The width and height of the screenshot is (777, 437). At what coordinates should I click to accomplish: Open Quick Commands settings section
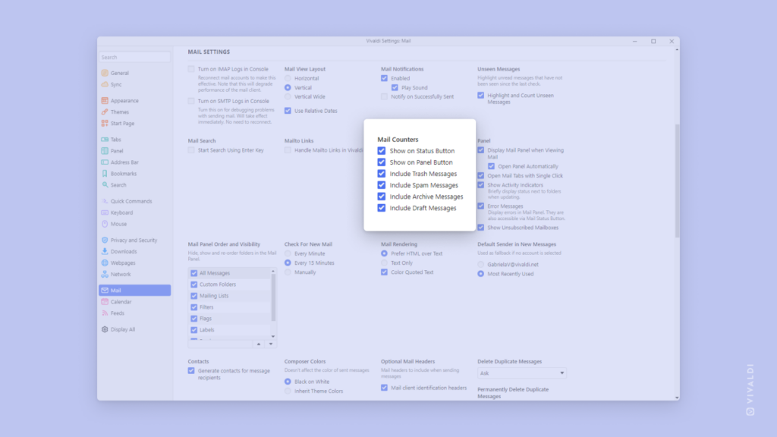135,201
